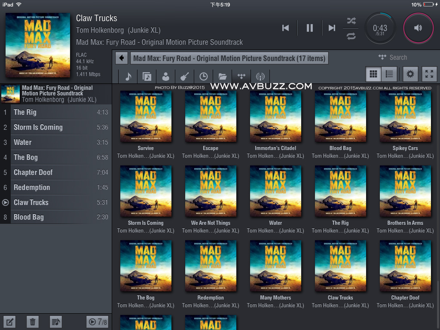Open the TIDAL service icon tab
This screenshot has width=440, height=330.
241,76
